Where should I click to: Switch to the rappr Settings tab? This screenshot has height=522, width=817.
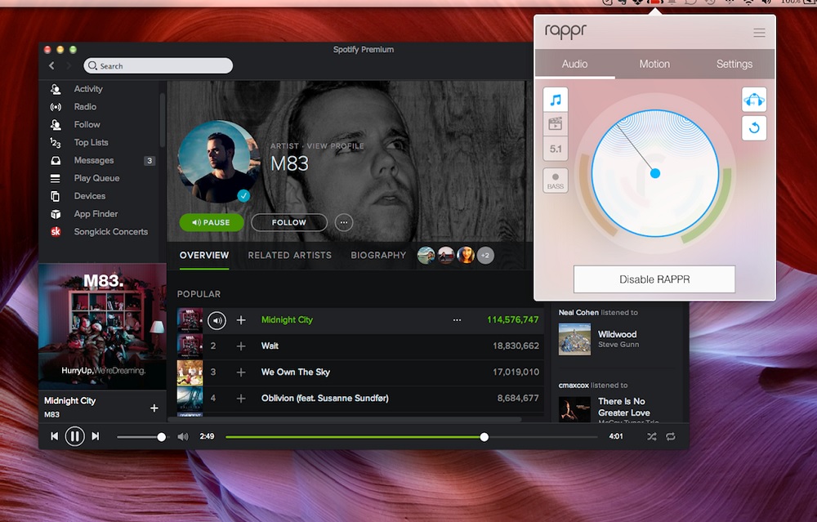coord(734,64)
